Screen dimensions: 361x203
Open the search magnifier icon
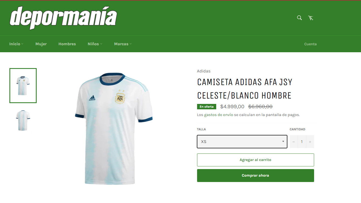pos(299,18)
